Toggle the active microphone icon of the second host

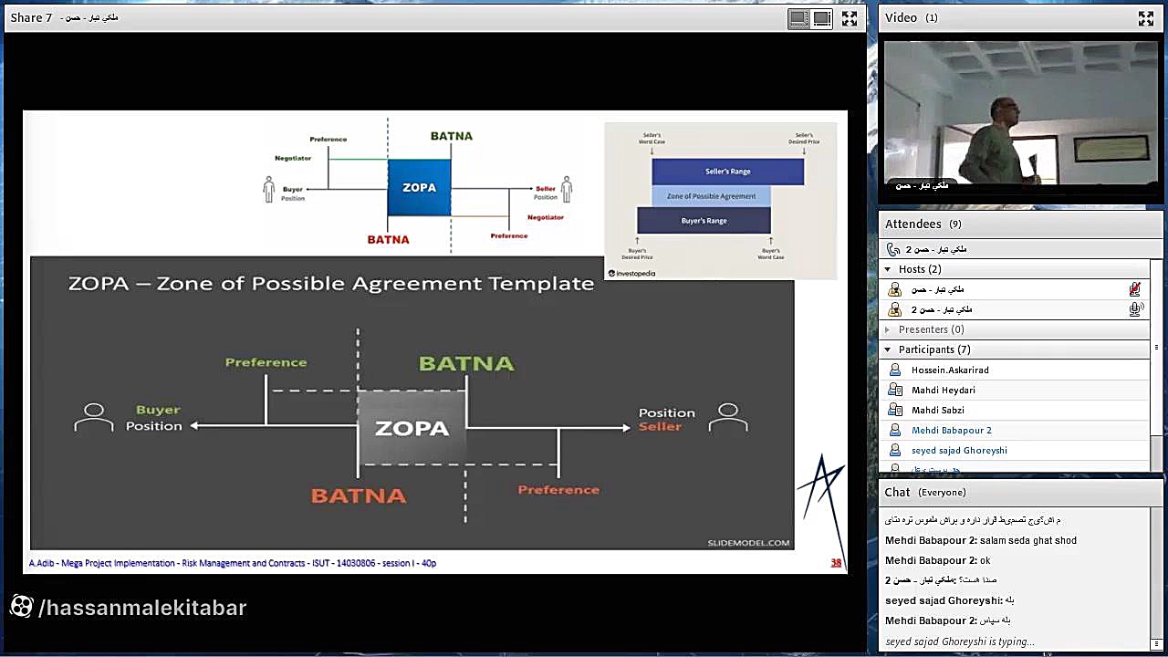(x=1135, y=309)
